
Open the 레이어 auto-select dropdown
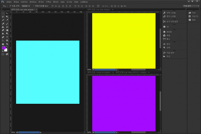pyautogui.click(x=26, y=6)
